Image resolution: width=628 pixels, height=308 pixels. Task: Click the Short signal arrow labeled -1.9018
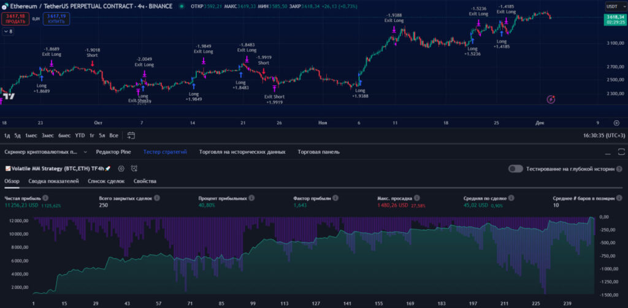pos(93,63)
